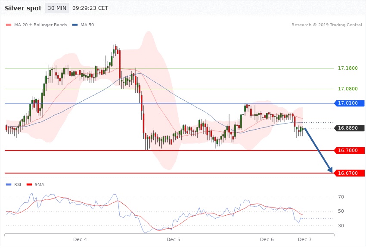This screenshot has height=248, width=366.
Task: Click the 16.6700 red target tag
Action: [x=349, y=173]
